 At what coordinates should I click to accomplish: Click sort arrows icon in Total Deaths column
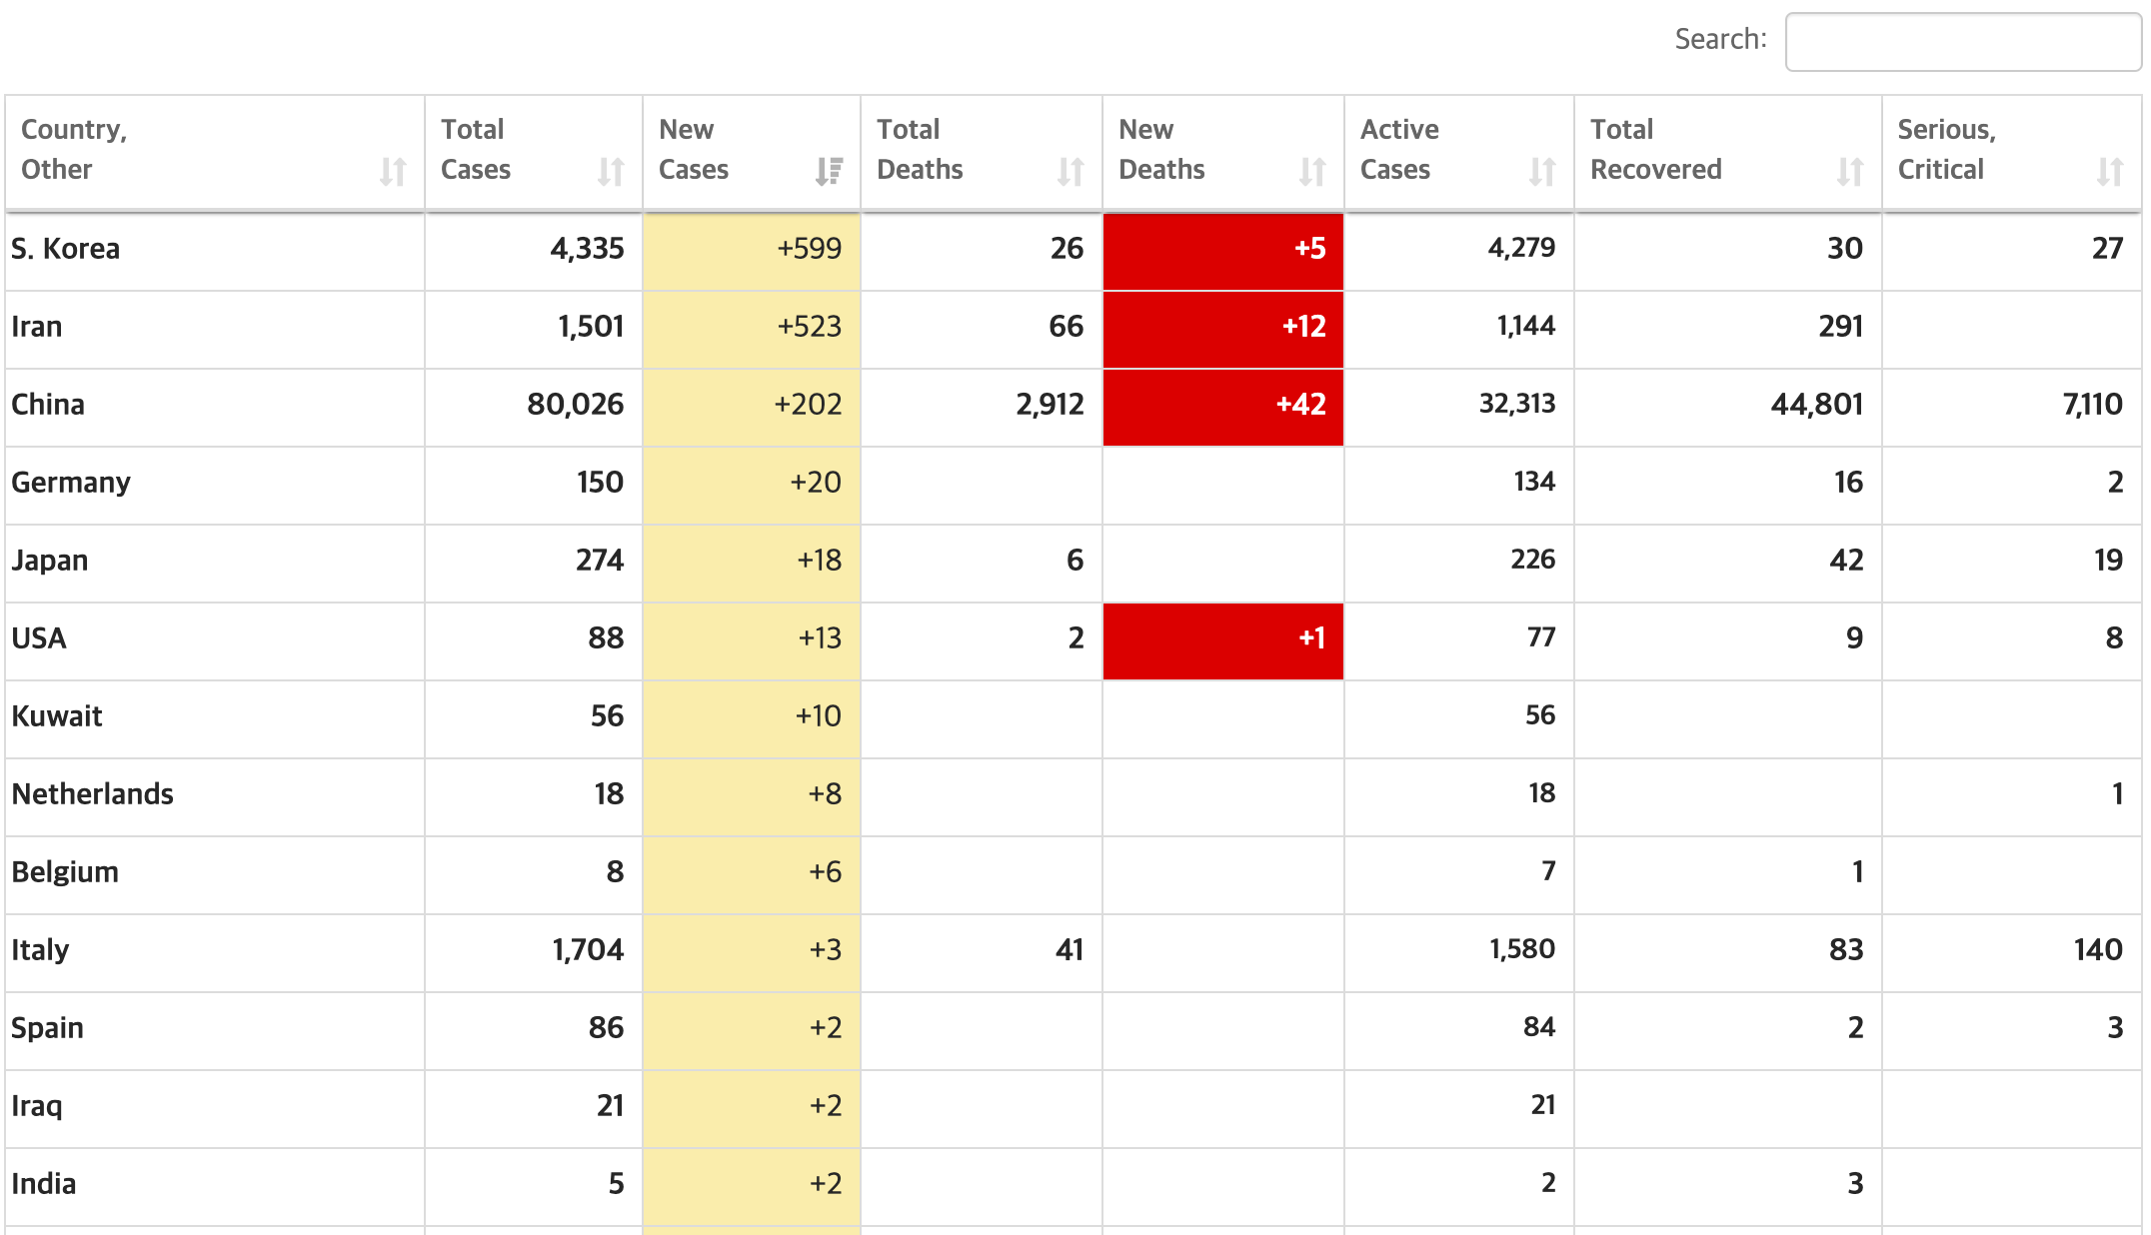tap(1071, 172)
